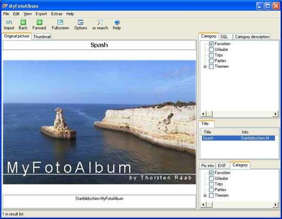The width and height of the screenshot is (282, 219).
Task: Uncheck Favoriten in top Category tree
Action: click(x=211, y=44)
